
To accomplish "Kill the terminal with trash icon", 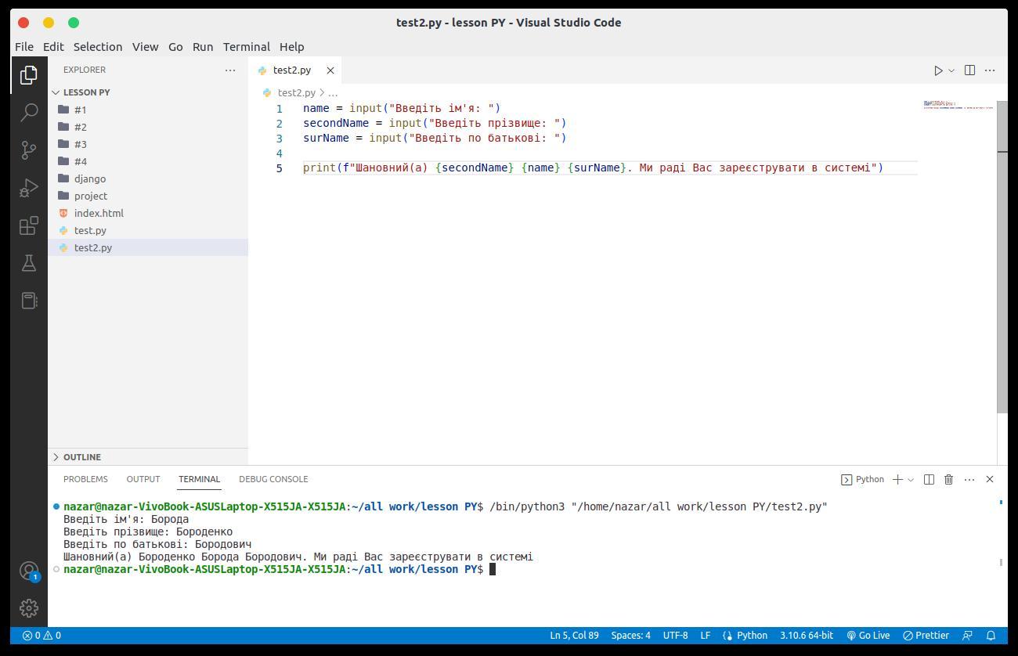I will coord(948,479).
